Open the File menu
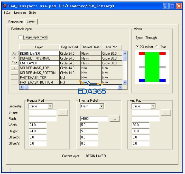The image size is (185, 174). click(7, 13)
